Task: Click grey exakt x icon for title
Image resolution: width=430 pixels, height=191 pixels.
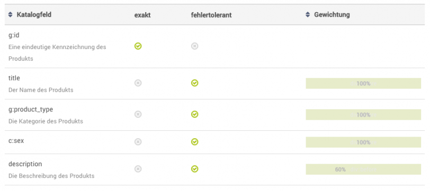Action: tap(138, 83)
